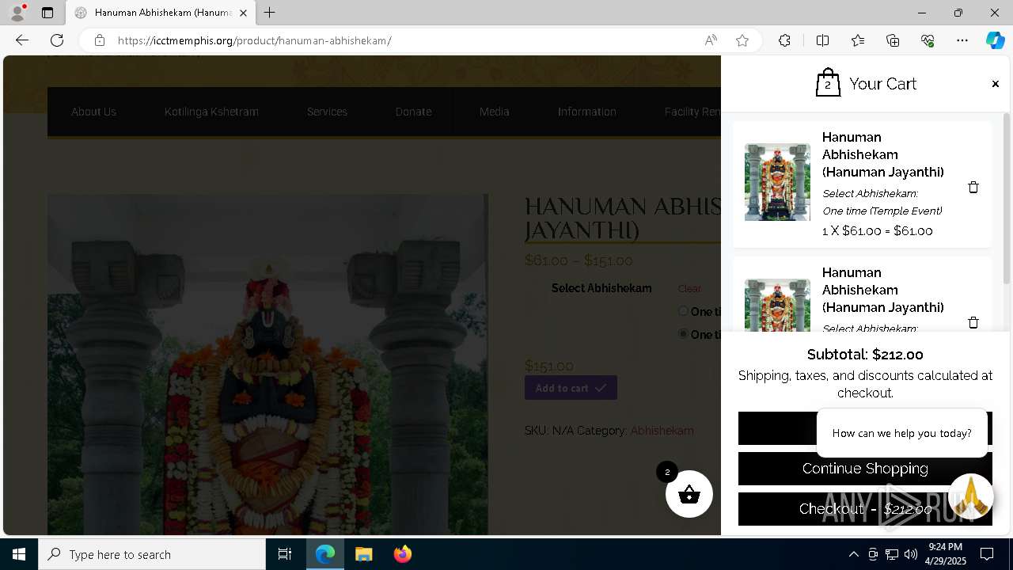Screen dimensions: 1013x570
Task: Show hidden system tray icons
Action: pyautogui.click(x=853, y=554)
